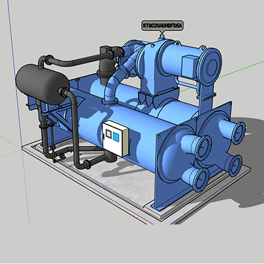Click the white control panel box
The image size is (264, 264).
click(115, 139)
